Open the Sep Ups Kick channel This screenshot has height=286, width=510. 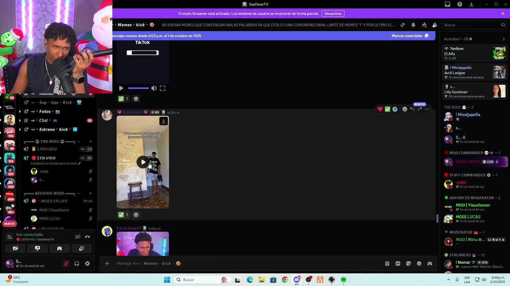coord(57,102)
